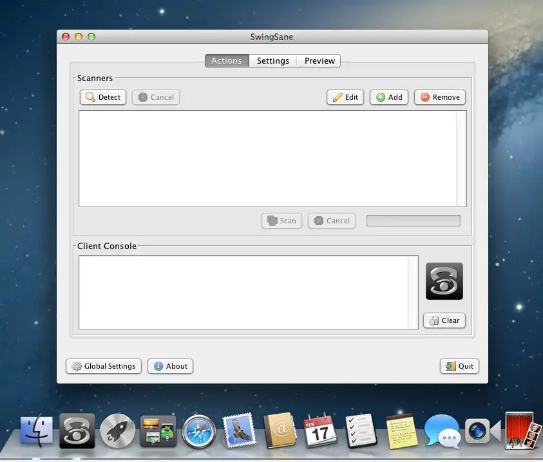Open SwingSane icon in the Dock
543x462 pixels.
pyautogui.click(x=77, y=431)
